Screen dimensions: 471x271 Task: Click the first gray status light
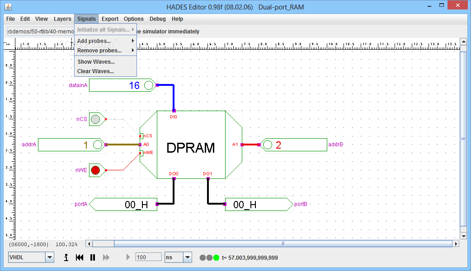(203, 257)
